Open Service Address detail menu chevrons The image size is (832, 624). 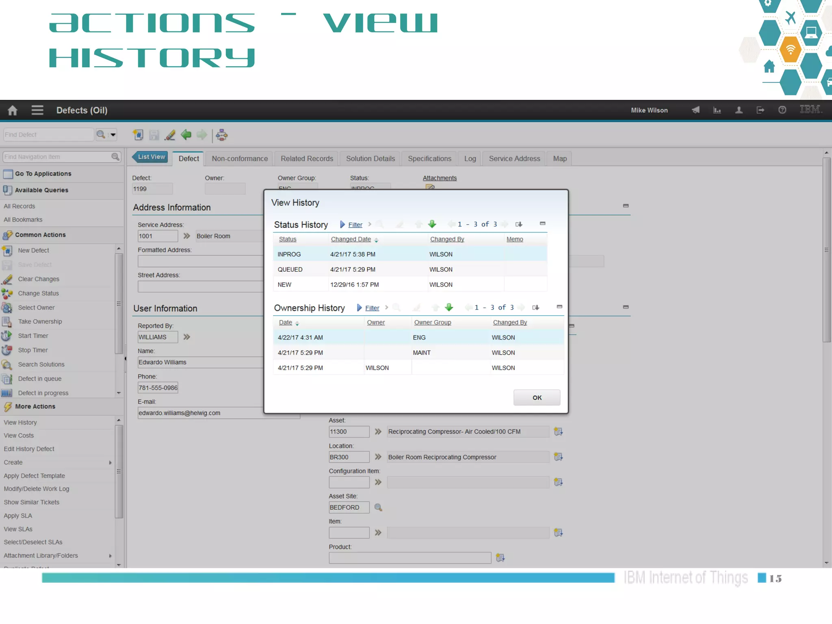tap(187, 236)
